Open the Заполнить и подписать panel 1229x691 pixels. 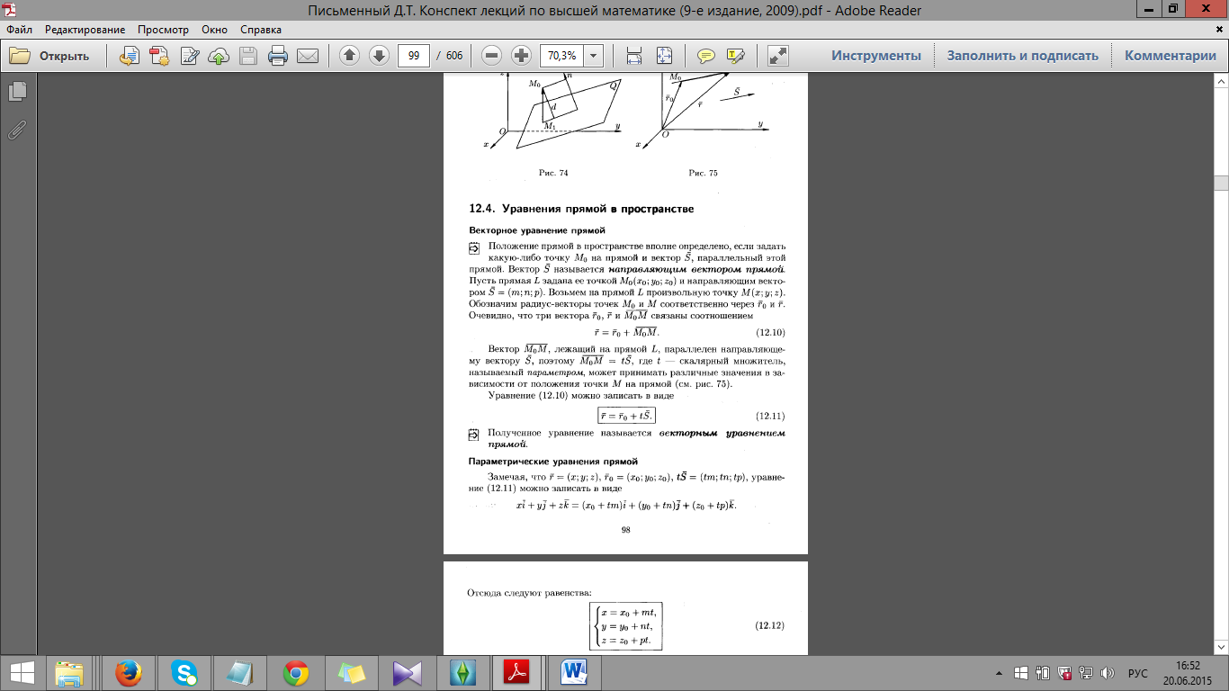pyautogui.click(x=1023, y=56)
